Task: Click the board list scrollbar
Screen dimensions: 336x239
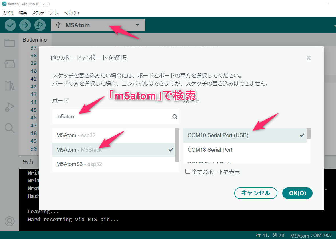Action: pos(177,145)
